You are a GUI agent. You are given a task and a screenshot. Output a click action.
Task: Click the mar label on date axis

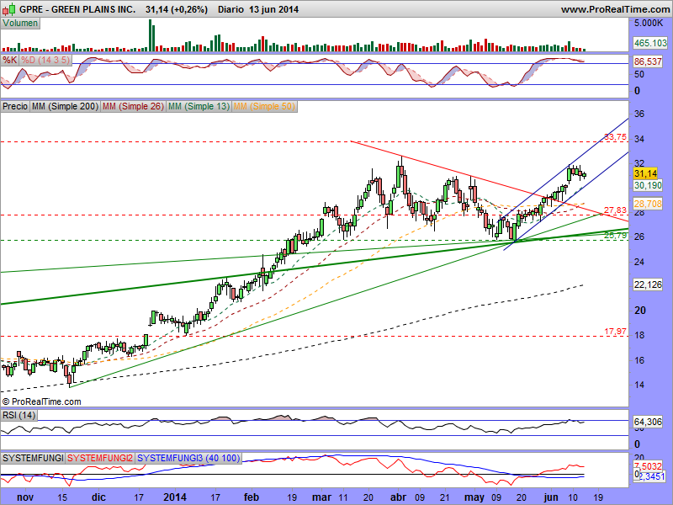322,497
